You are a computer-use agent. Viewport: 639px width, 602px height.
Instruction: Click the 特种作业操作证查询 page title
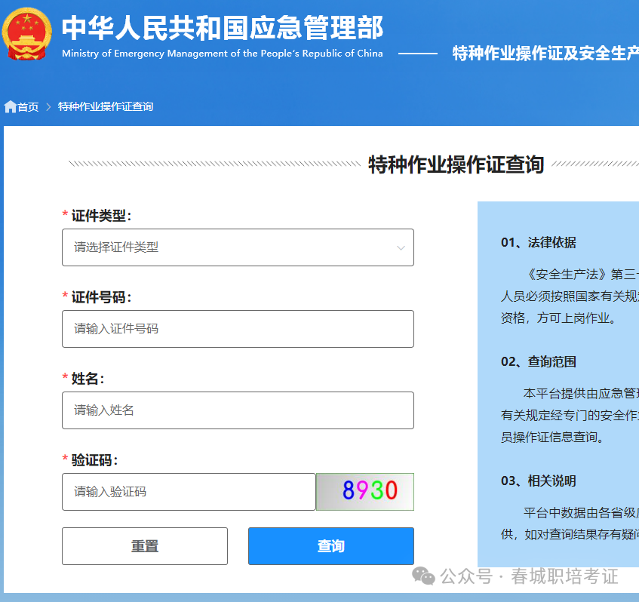click(456, 164)
